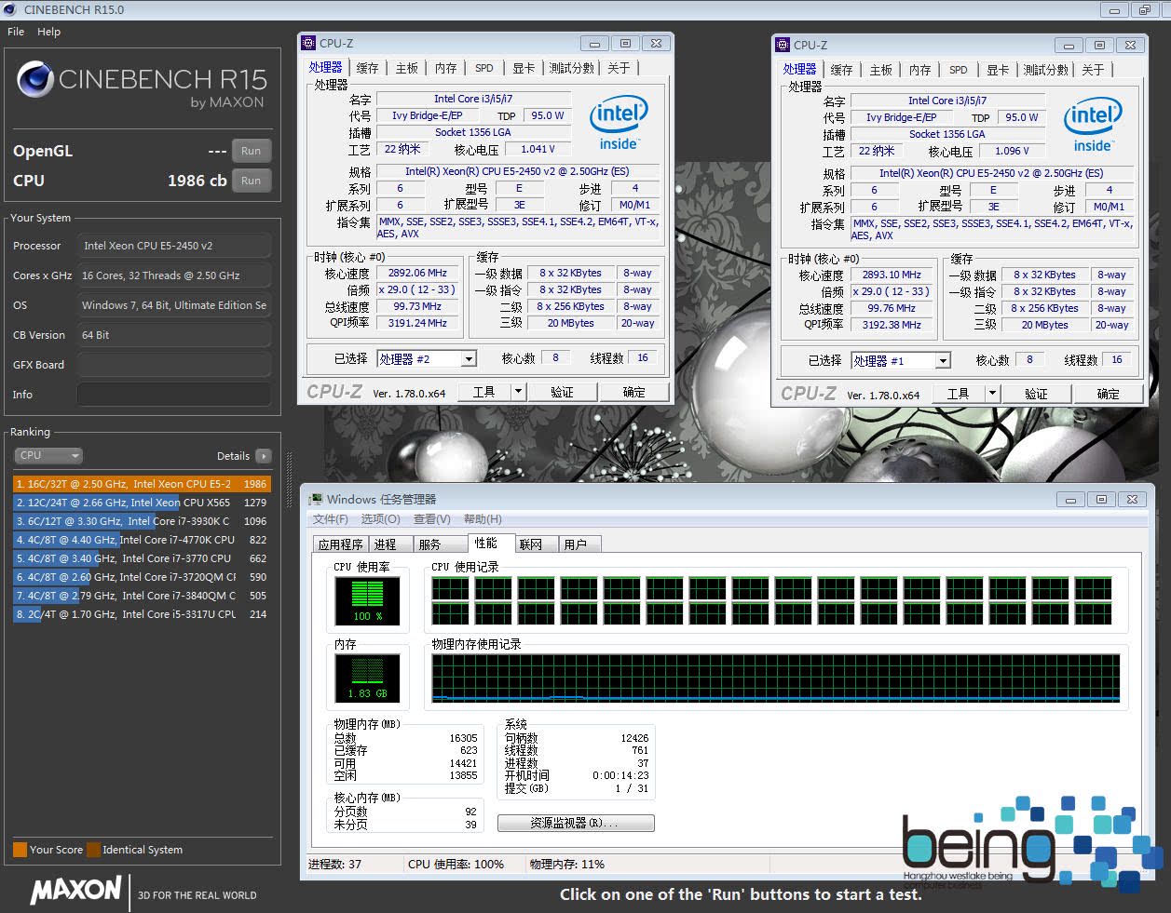This screenshot has width=1171, height=913.
Task: Click the left CPU-Z title bar icon
Action: pos(309,43)
